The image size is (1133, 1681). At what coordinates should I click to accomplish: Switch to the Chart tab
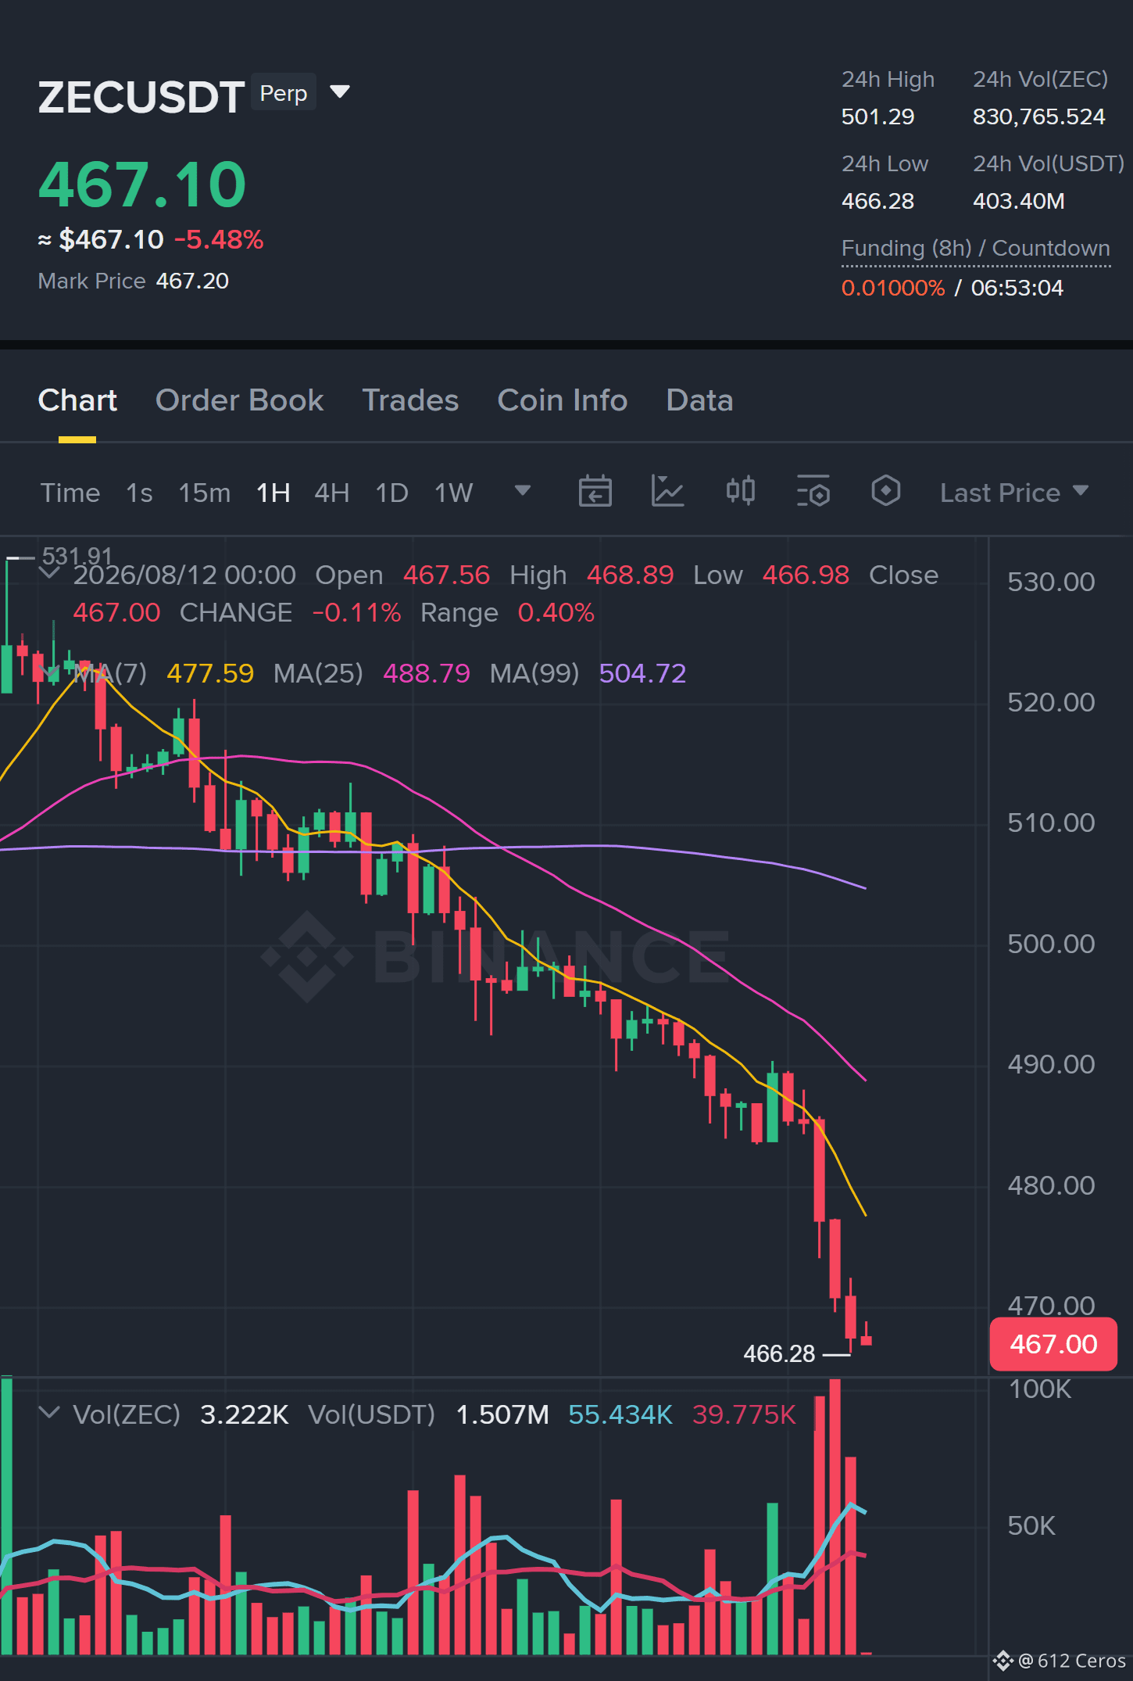pos(77,400)
